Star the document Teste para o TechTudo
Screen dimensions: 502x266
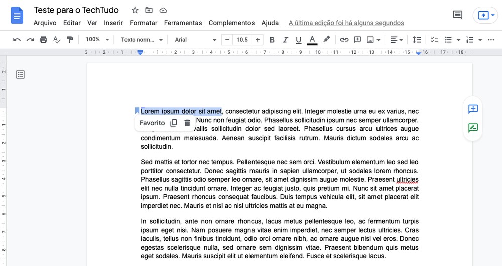click(x=135, y=10)
